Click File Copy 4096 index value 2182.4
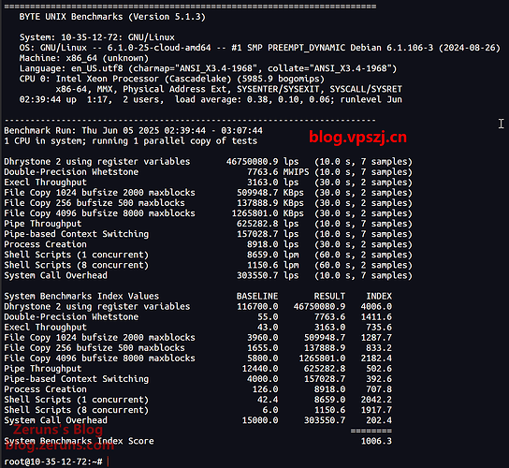 (x=376, y=358)
